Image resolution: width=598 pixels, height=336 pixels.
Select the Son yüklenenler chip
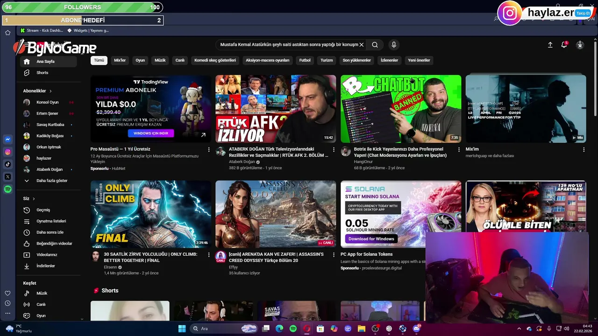coord(356,60)
